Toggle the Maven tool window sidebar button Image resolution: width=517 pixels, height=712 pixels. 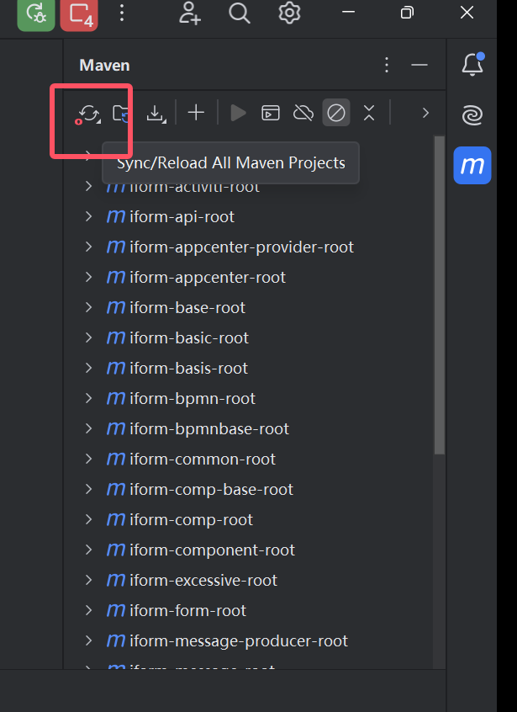(472, 165)
